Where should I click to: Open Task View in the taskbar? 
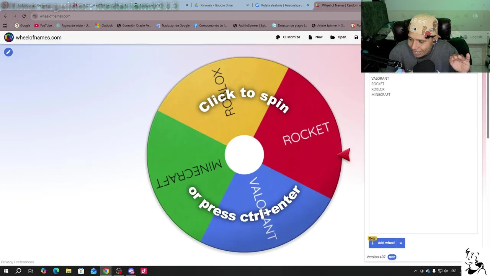click(31, 271)
